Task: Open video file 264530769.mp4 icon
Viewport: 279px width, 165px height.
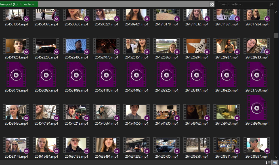Action: click(x=16, y=75)
